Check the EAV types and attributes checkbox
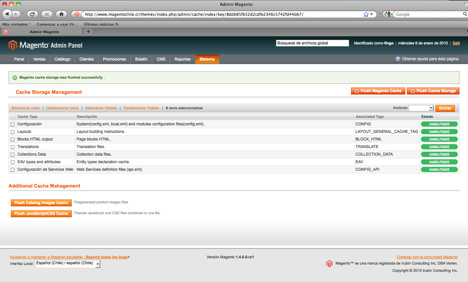468x282 pixels. click(x=12, y=162)
